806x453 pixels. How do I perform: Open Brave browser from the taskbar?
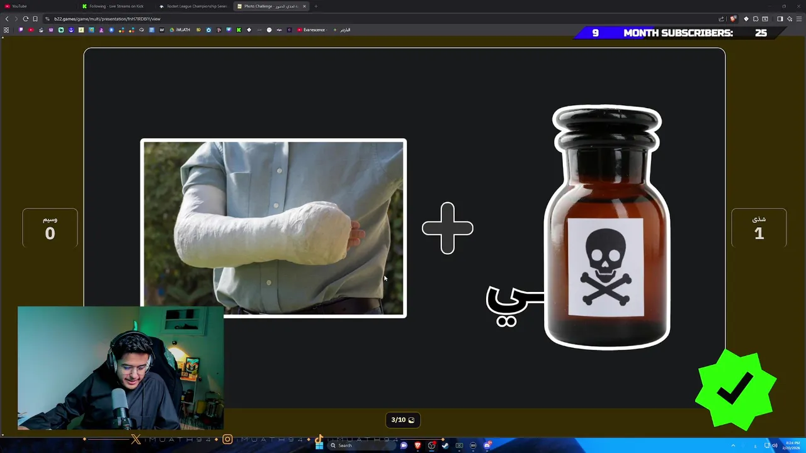coord(418,445)
